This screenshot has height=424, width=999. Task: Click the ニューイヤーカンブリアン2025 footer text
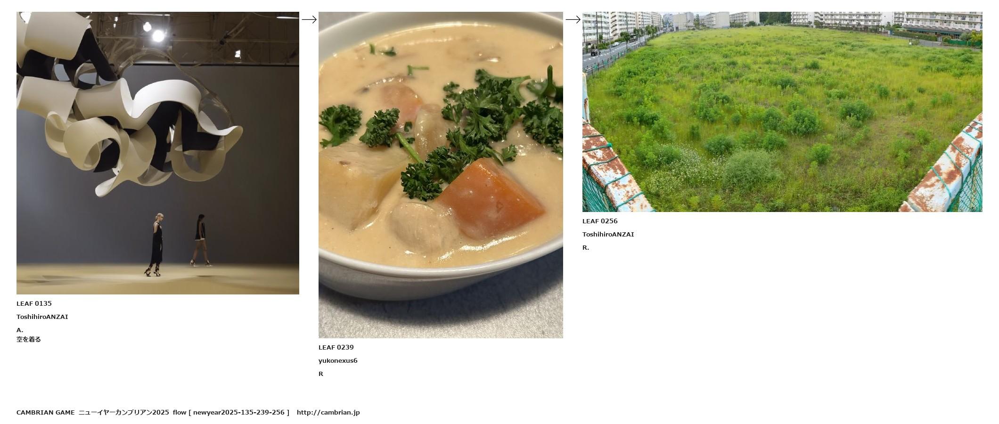pos(123,412)
